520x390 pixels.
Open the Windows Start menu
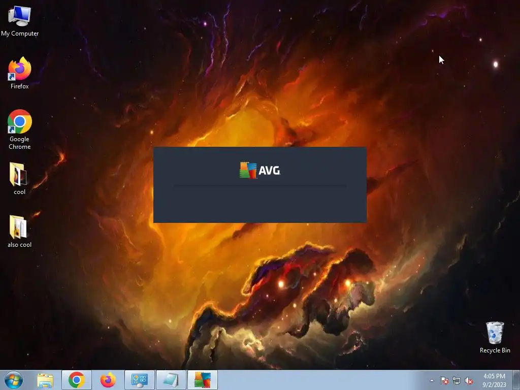tap(14, 380)
